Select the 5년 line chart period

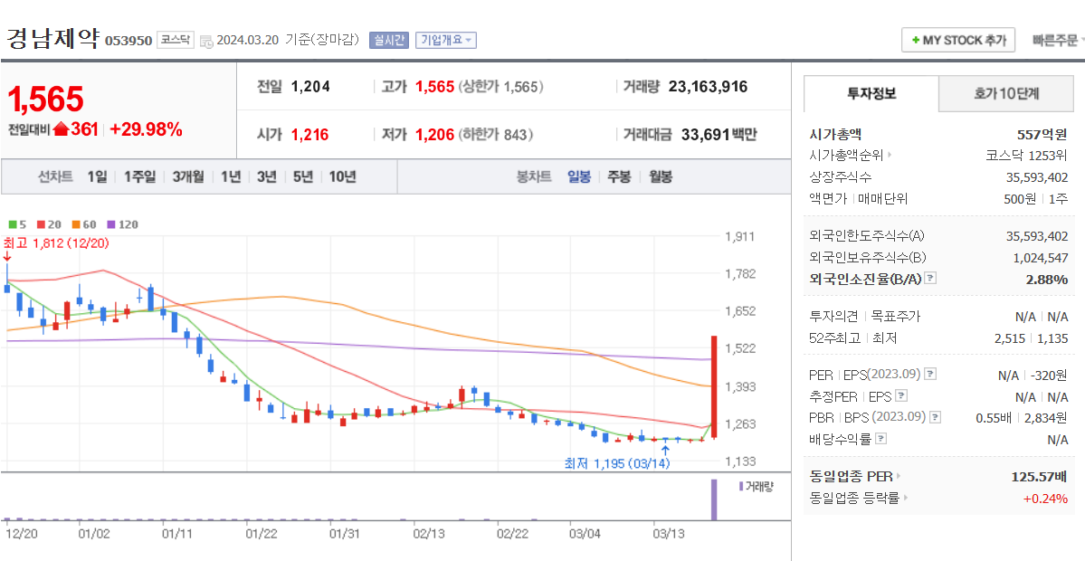click(302, 177)
